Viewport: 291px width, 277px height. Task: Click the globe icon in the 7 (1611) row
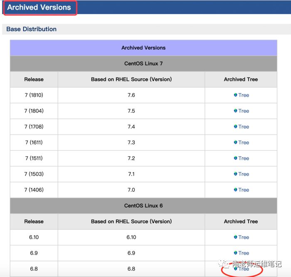click(235, 142)
